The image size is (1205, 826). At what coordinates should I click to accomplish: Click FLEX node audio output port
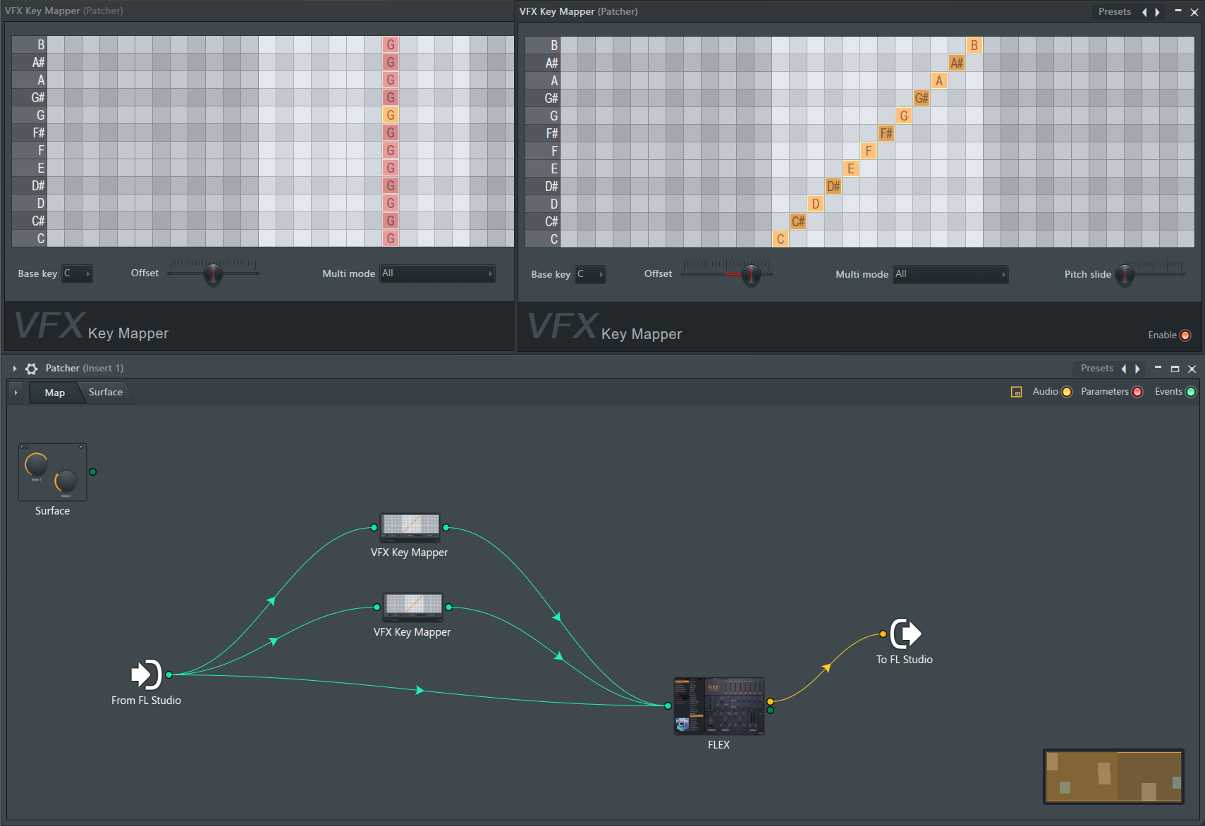pyautogui.click(x=770, y=701)
